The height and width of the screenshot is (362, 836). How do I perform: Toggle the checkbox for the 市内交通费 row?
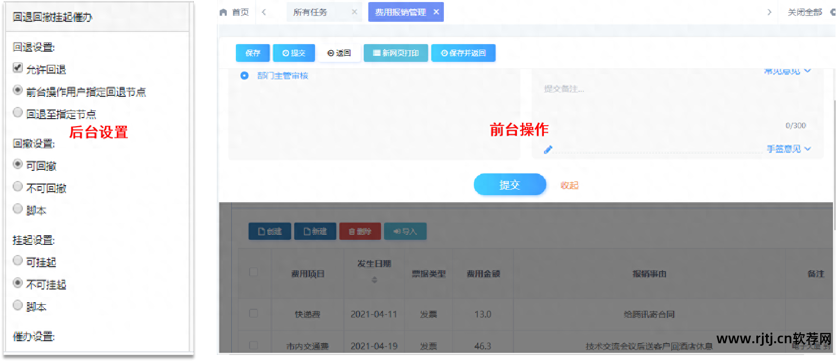pyautogui.click(x=254, y=346)
